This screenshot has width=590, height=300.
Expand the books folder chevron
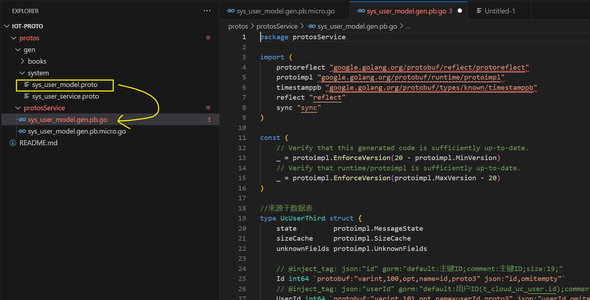pos(22,61)
